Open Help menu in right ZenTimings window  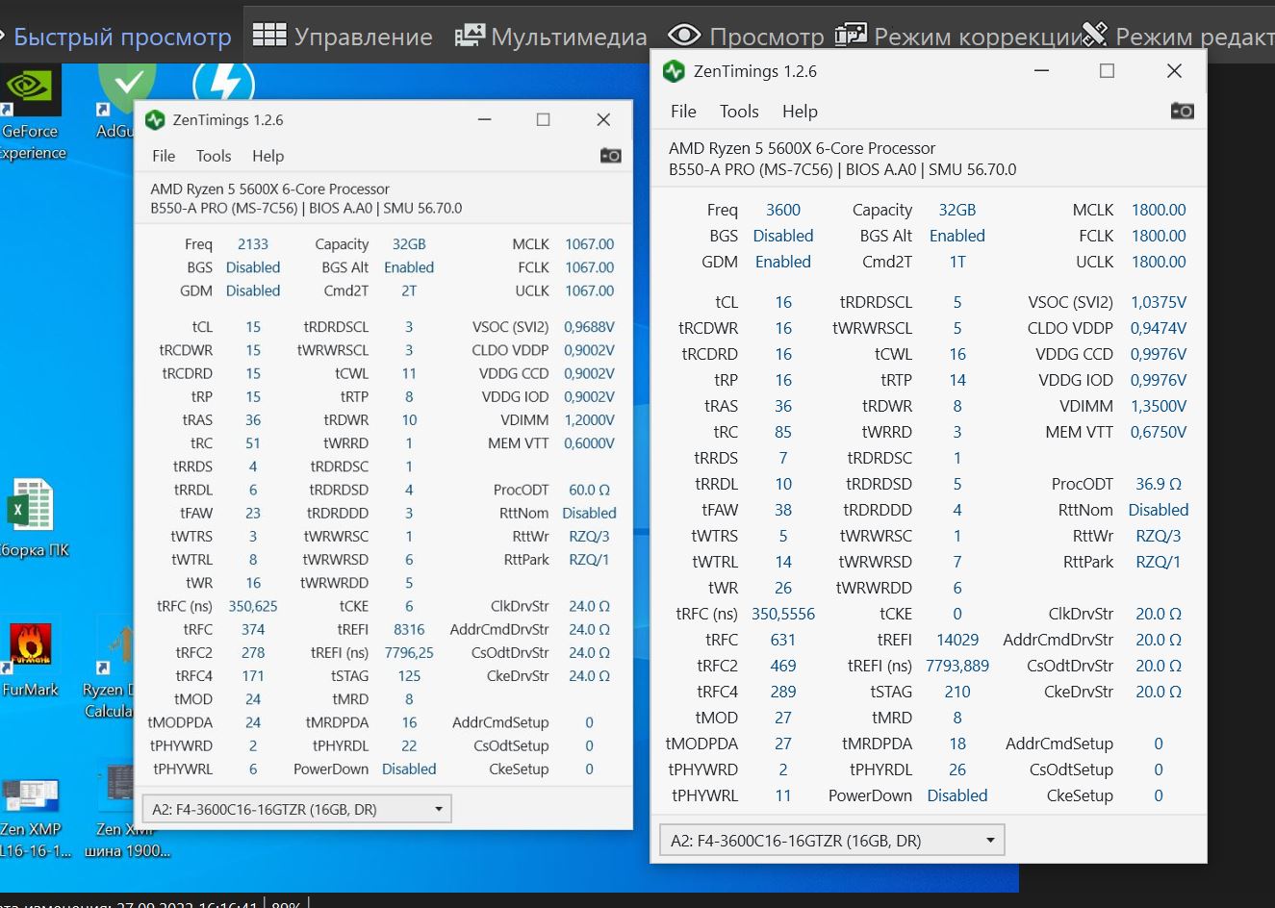(800, 112)
